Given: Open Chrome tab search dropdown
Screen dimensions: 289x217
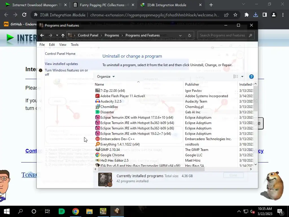Looking at the screenshot, I should tap(244, 4).
